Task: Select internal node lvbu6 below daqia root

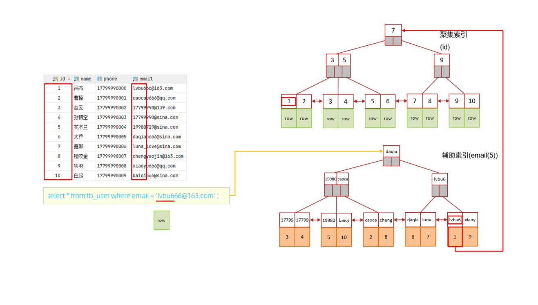Action: pos(440,179)
